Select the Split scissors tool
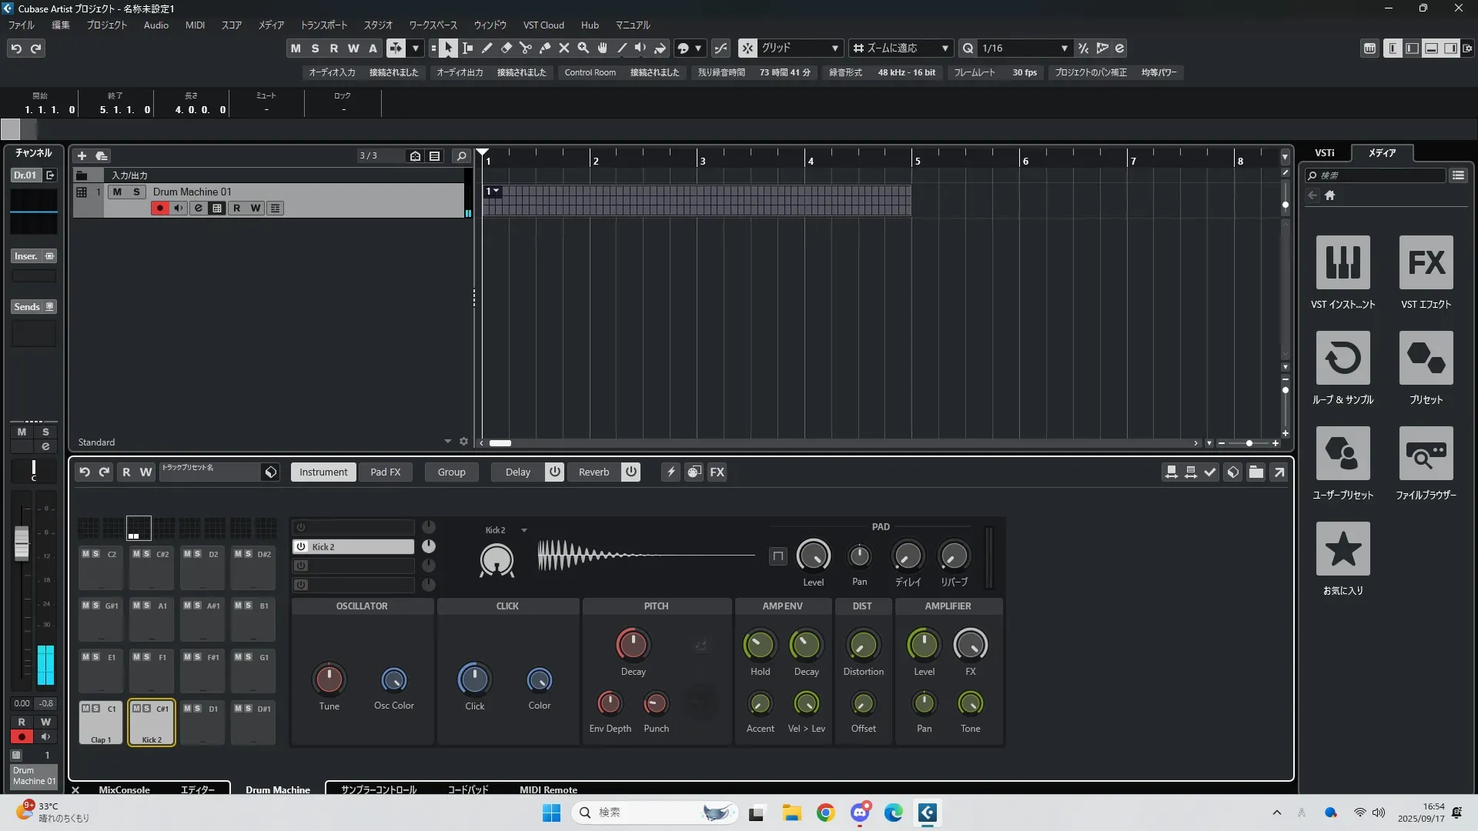1478x831 pixels. (526, 48)
